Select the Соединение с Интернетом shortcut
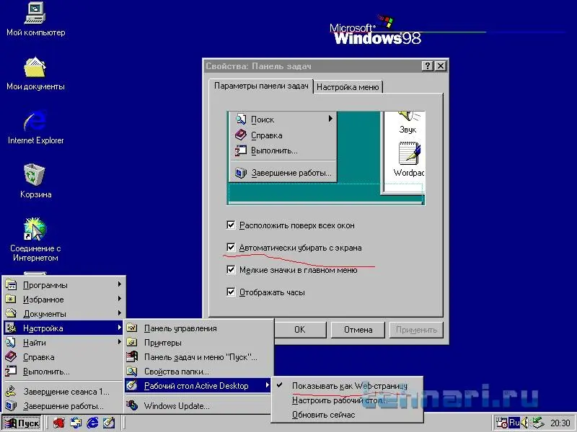The image size is (577, 432). [35, 240]
